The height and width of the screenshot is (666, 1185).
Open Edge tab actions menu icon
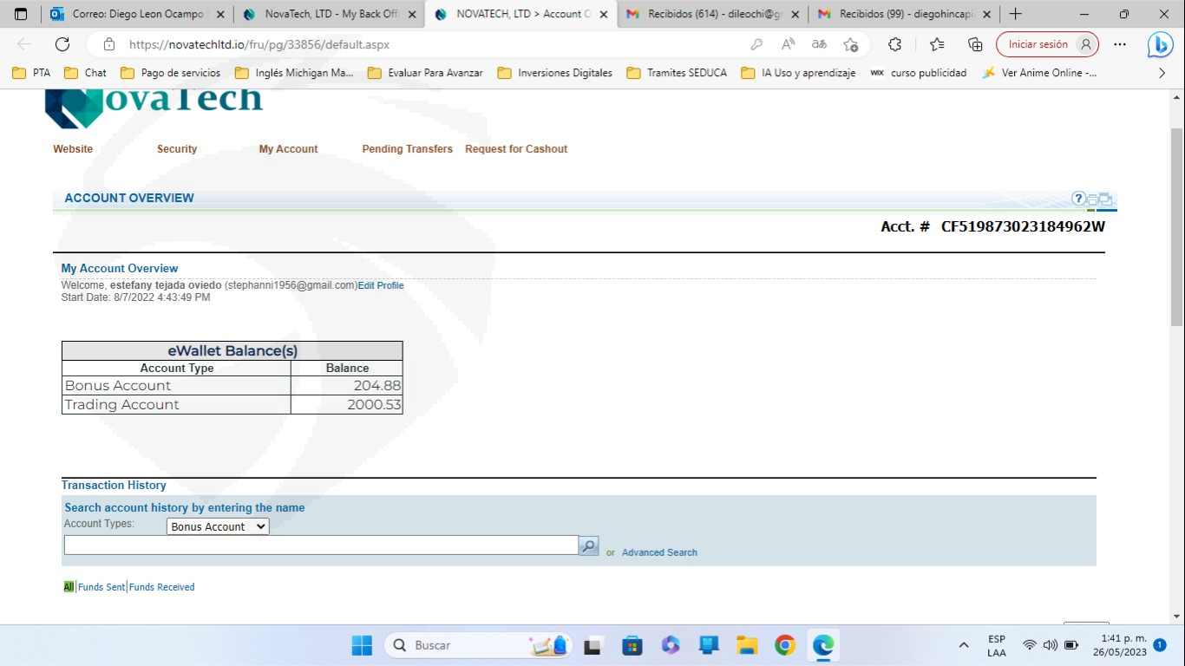21,14
